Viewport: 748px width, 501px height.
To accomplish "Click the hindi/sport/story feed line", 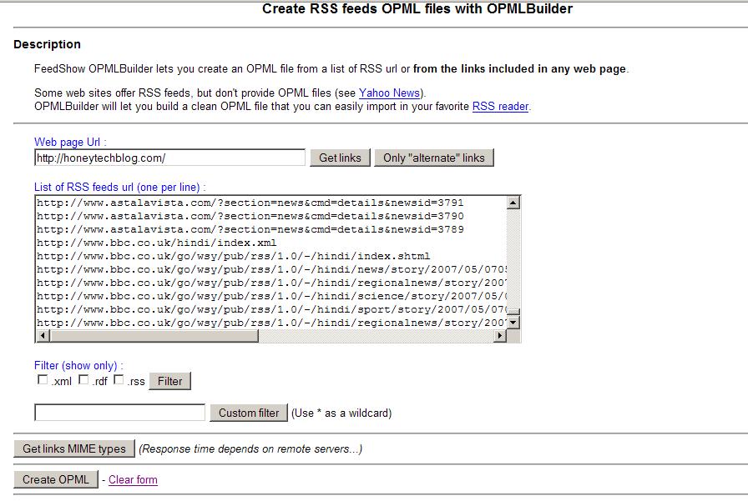I will pyautogui.click(x=271, y=309).
